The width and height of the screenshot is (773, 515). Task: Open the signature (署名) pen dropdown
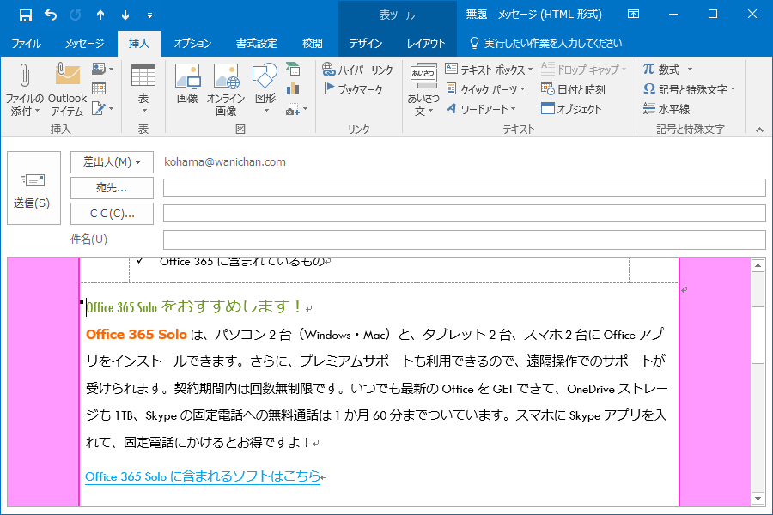click(x=102, y=108)
